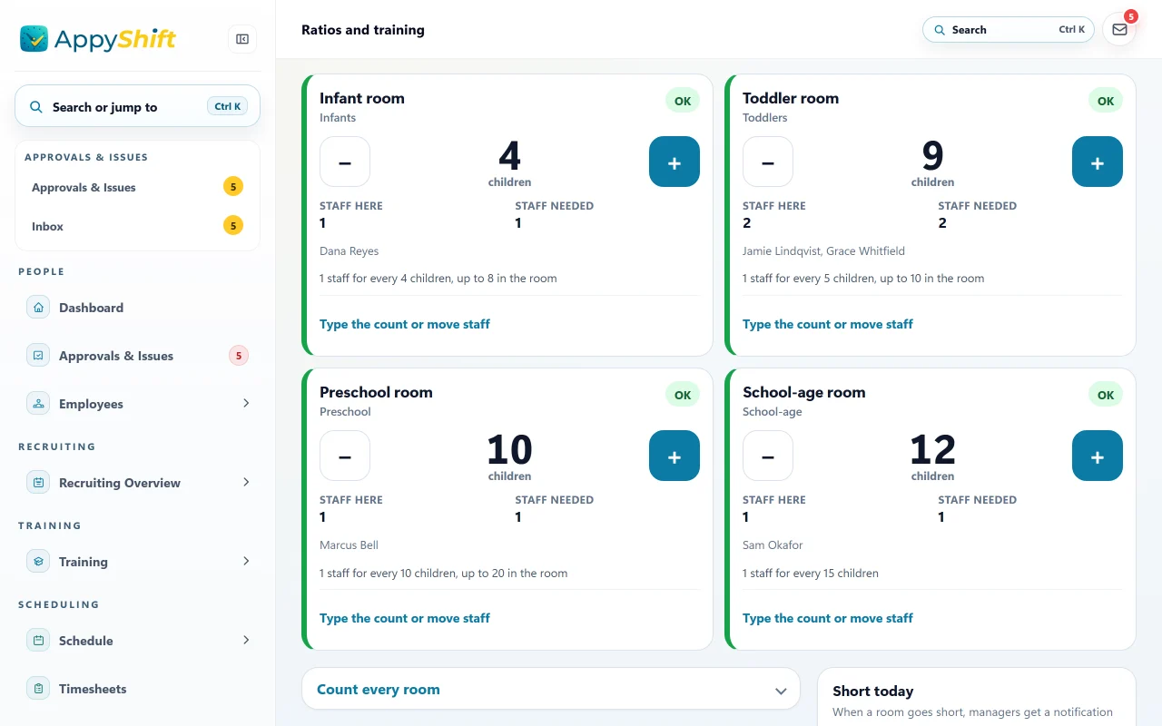Screen dimensions: 1162x726
Task: Add a child to Infant room
Action: 675,162
